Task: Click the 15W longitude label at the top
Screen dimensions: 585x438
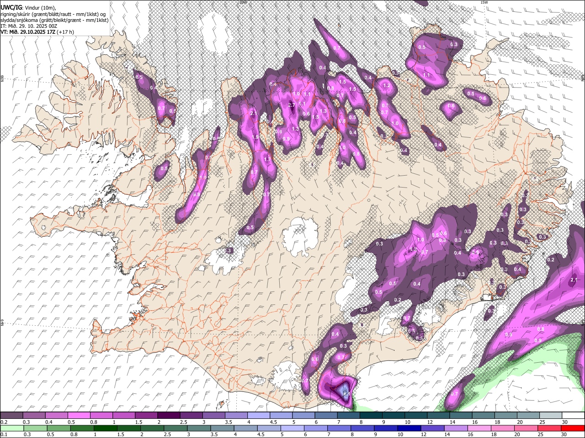Action: click(x=484, y=2)
